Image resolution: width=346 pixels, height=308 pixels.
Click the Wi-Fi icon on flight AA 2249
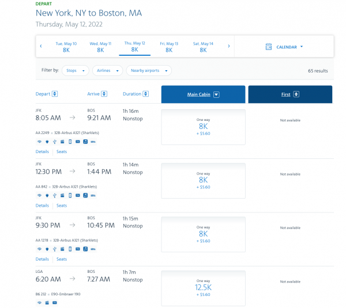coord(39,141)
